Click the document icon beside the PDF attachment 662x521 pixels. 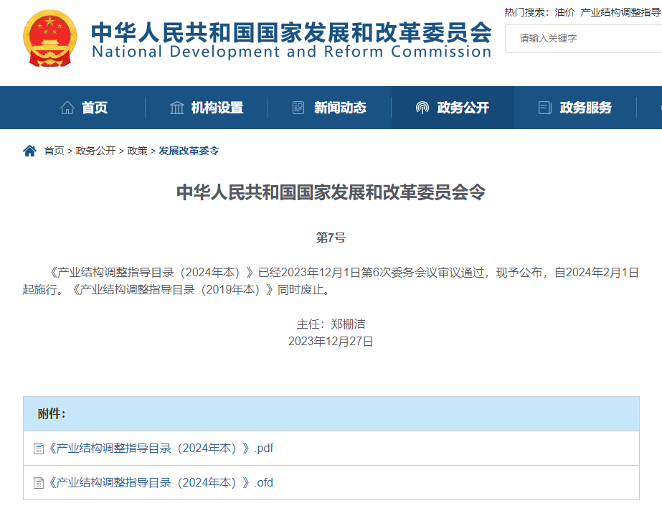click(38, 448)
